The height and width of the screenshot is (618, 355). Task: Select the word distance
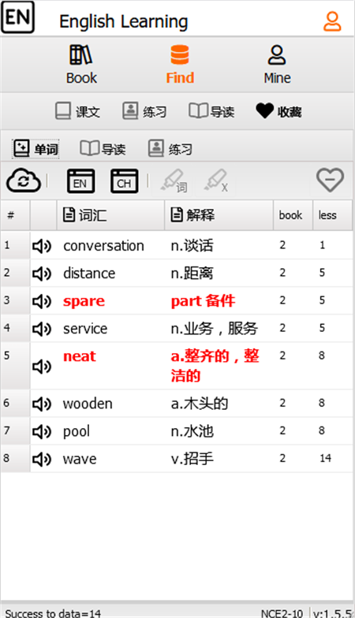(x=89, y=274)
